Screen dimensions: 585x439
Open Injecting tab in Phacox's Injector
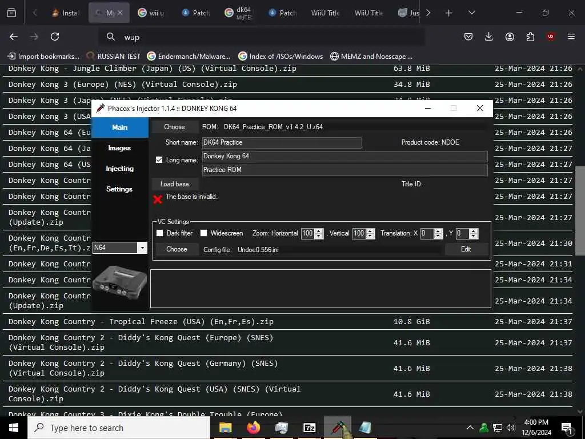pos(119,169)
